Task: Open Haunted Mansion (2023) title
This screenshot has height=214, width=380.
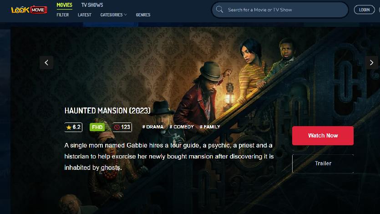Action: click(107, 111)
